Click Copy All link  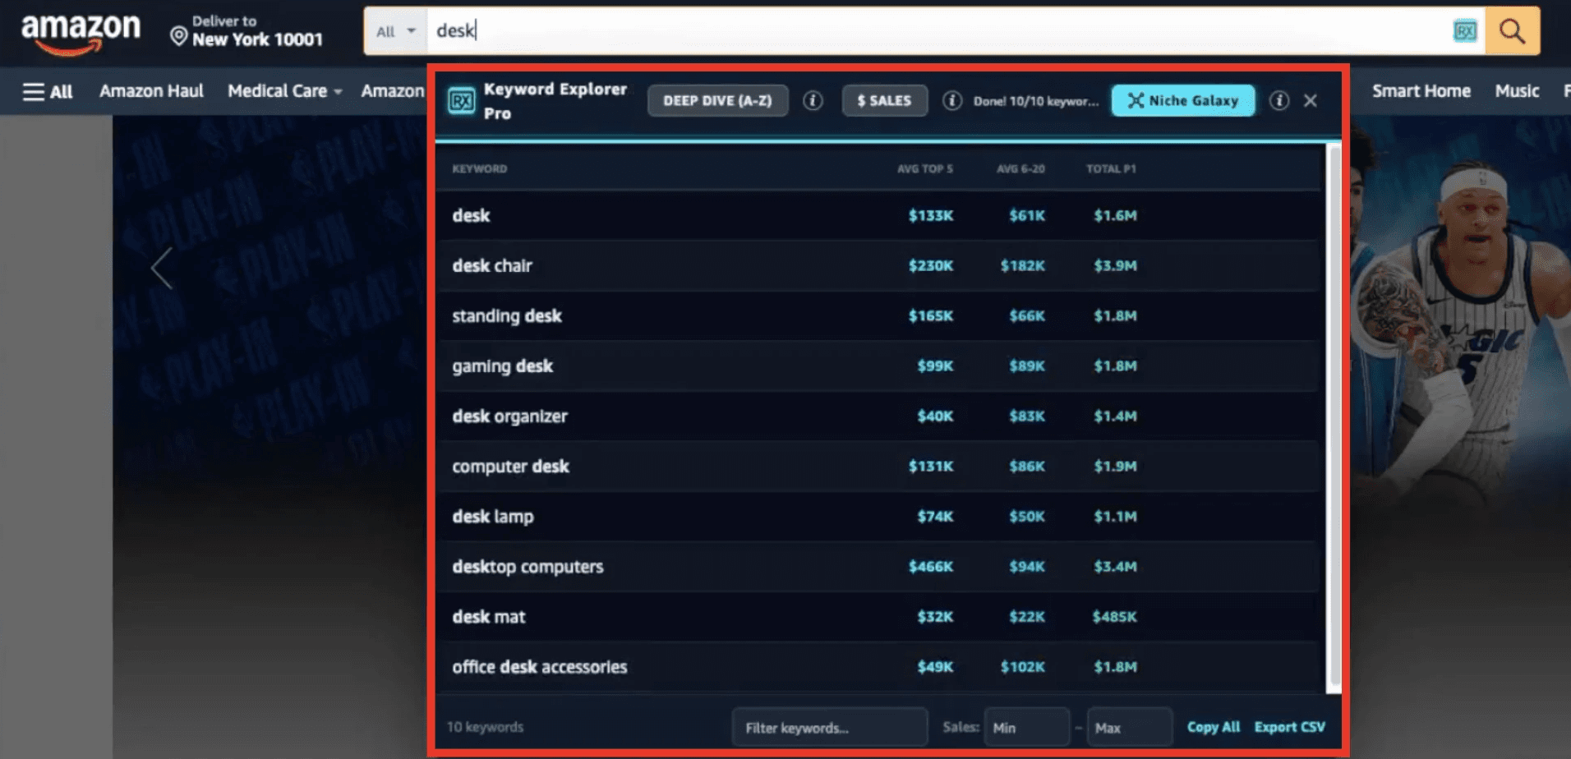tap(1213, 727)
